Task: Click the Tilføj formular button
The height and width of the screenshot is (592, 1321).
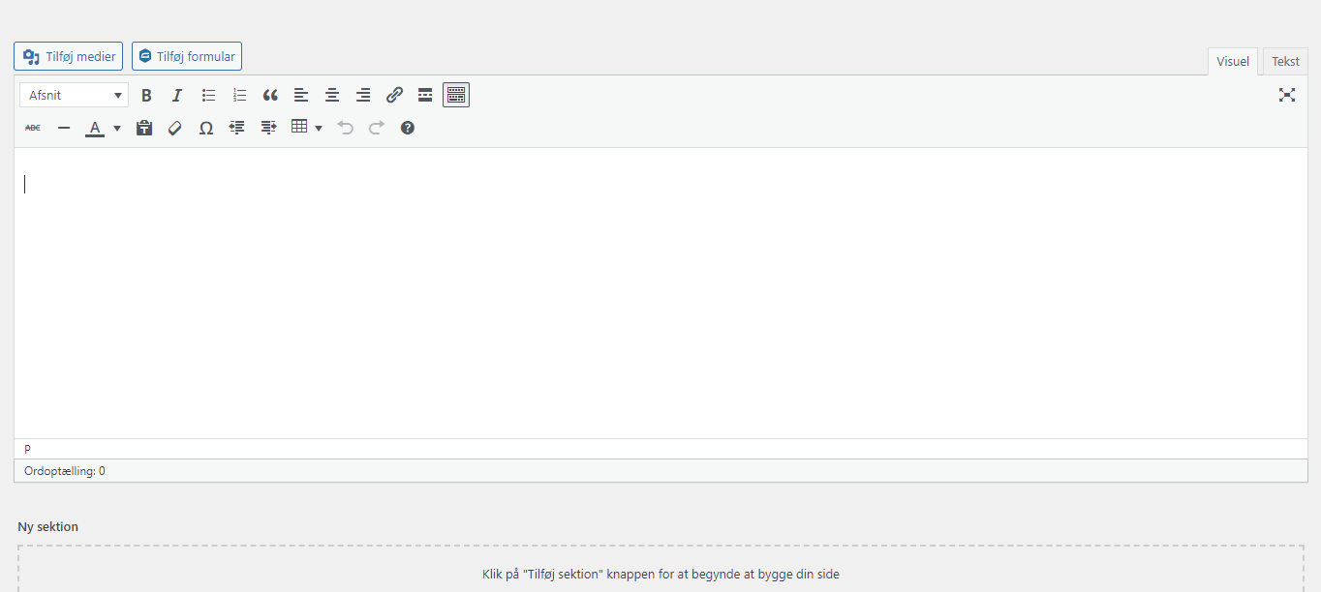Action: tap(187, 56)
